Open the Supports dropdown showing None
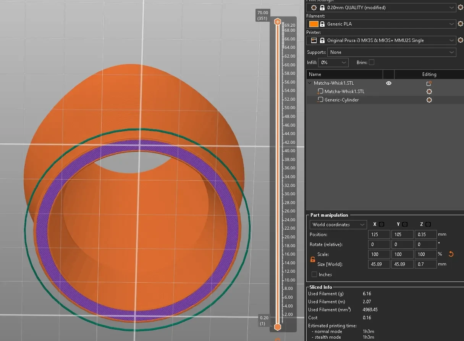Viewport: 464px width, 341px height. pos(392,52)
